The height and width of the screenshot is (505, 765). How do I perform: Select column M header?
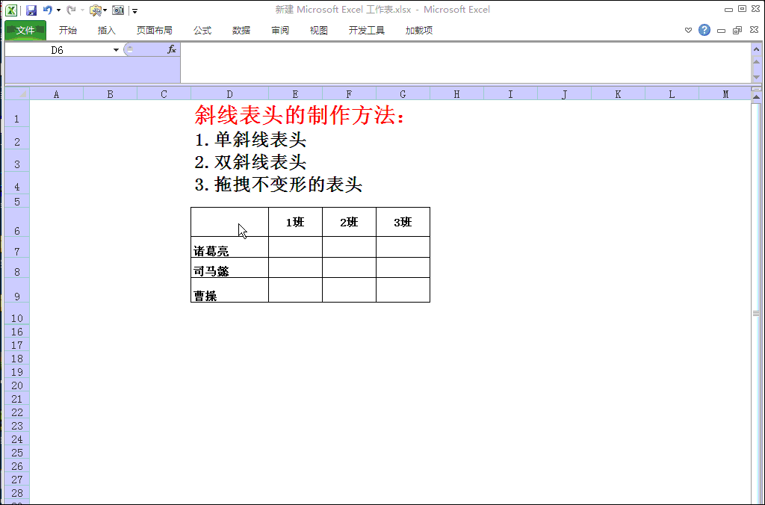point(725,93)
